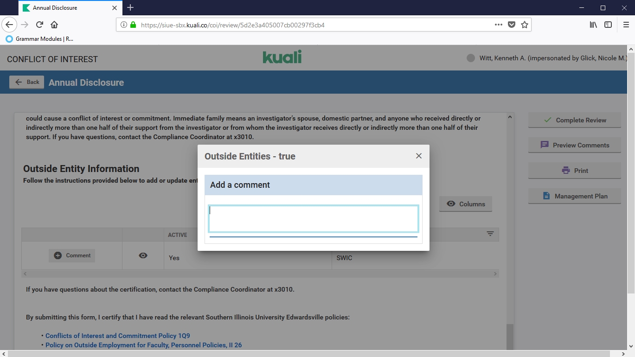Click the Complete Review button
635x357 pixels.
(x=574, y=120)
